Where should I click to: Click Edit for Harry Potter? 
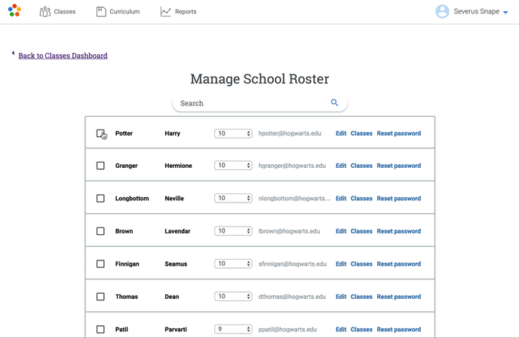point(341,133)
